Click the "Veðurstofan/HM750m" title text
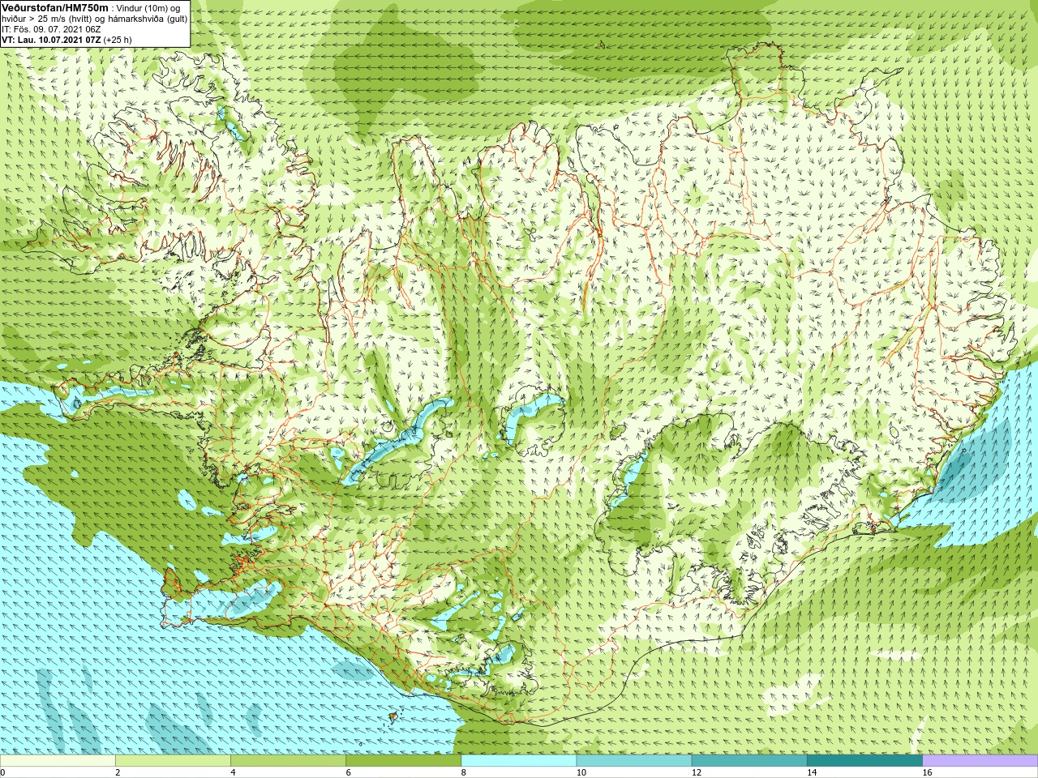Viewport: 1038px width, 778px height. click(x=54, y=7)
